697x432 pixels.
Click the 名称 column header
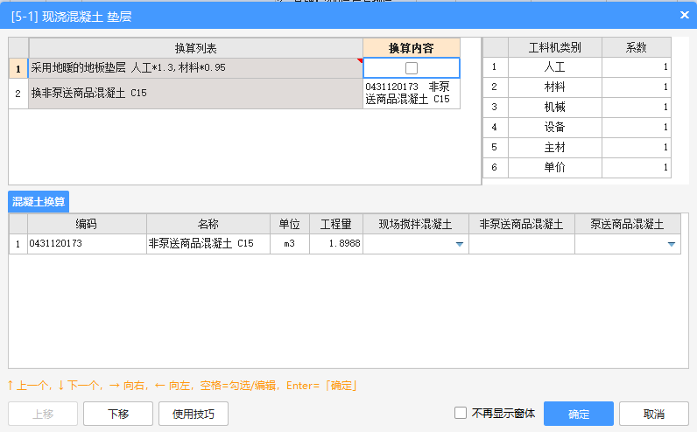208,224
